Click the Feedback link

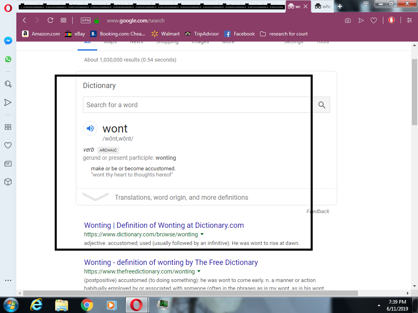click(318, 212)
